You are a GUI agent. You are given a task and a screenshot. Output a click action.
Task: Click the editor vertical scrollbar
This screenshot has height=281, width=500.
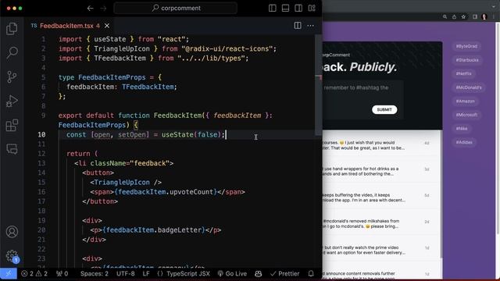[318, 85]
